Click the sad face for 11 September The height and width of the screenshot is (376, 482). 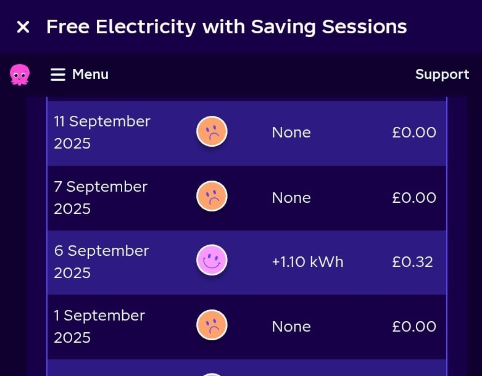212,132
